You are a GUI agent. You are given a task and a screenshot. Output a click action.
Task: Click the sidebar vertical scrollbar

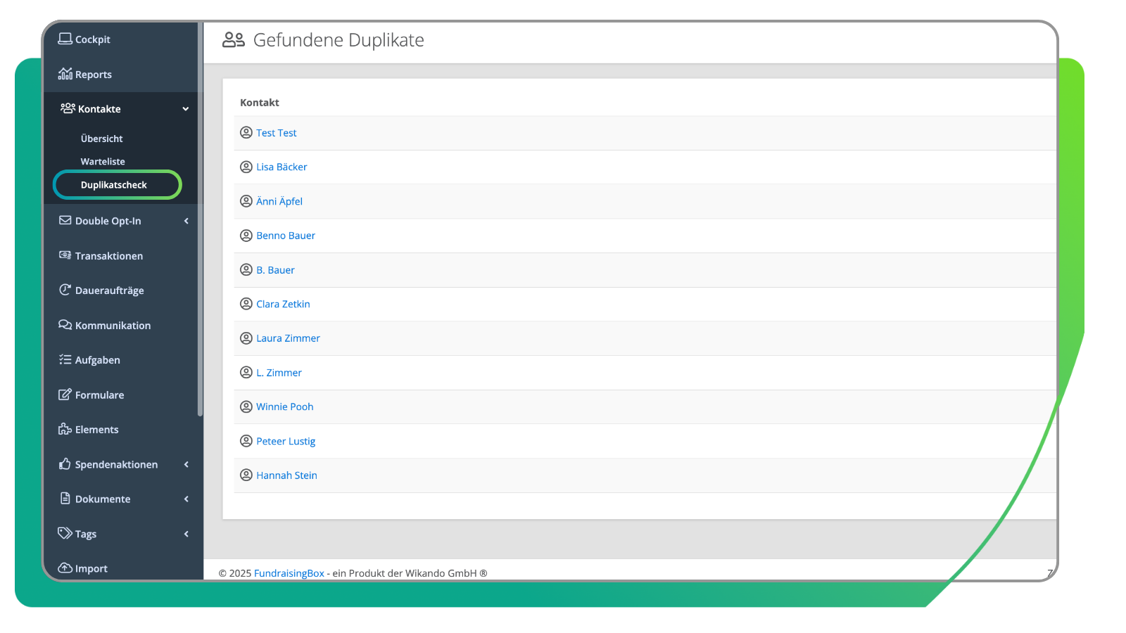click(200, 281)
